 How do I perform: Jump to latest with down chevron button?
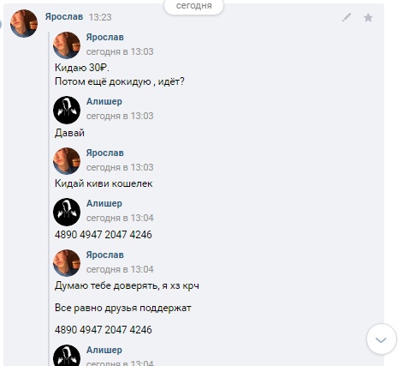382,339
